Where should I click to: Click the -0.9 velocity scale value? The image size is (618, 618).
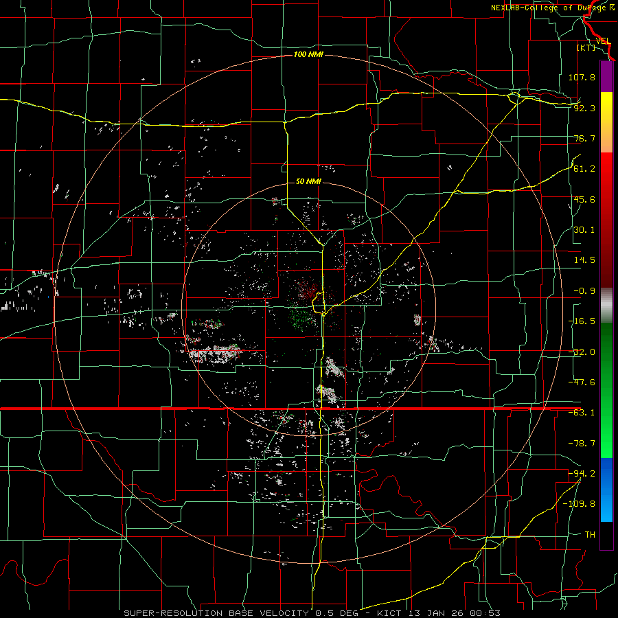pos(584,291)
